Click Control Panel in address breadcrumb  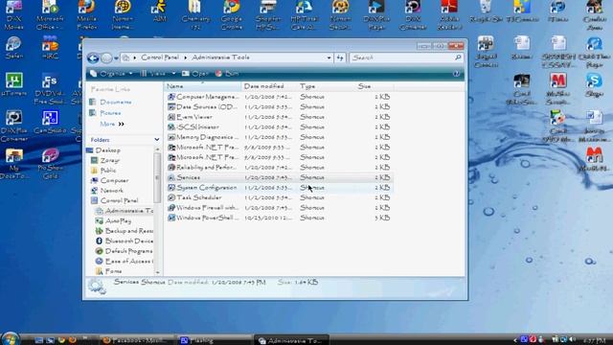point(160,57)
